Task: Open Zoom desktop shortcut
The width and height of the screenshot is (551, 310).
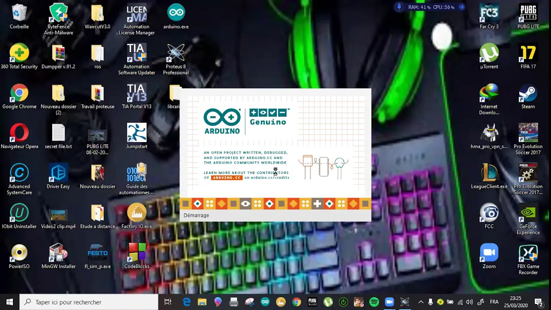Action: pyautogui.click(x=489, y=257)
